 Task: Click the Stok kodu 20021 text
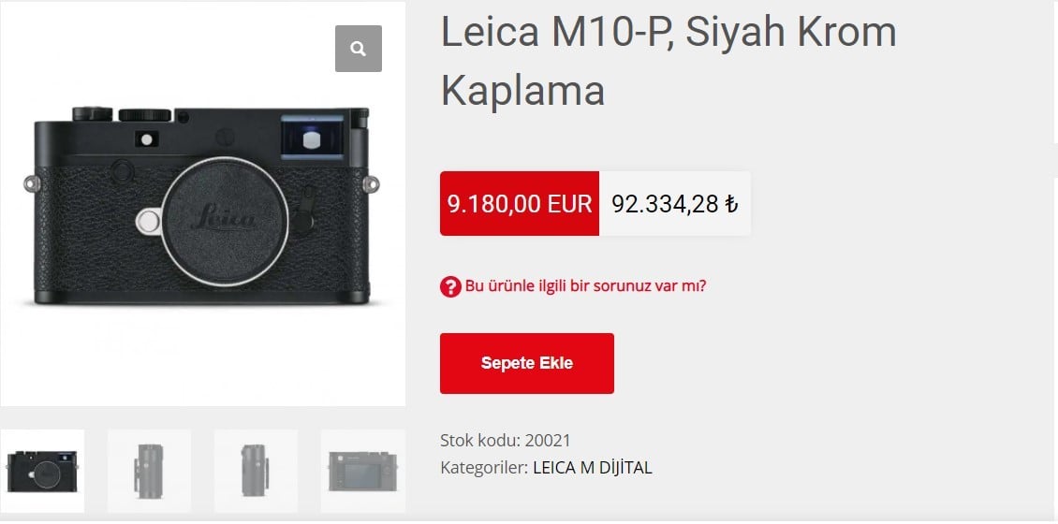point(506,441)
